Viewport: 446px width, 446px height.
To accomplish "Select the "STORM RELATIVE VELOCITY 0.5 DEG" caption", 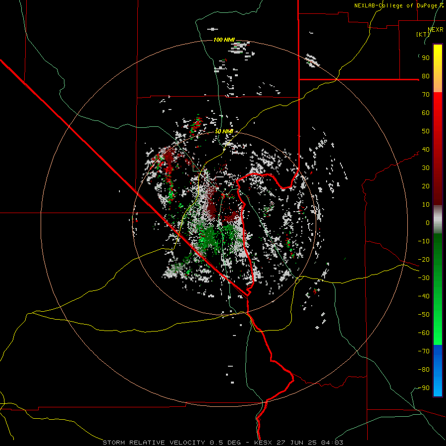I will (171, 443).
